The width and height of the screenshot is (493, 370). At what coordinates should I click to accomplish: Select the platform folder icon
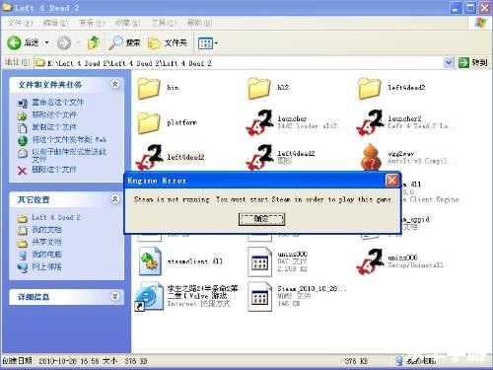[149, 122]
